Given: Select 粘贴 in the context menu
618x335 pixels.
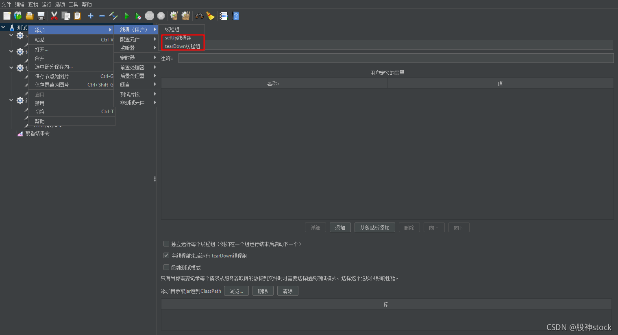Looking at the screenshot, I should coord(72,40).
